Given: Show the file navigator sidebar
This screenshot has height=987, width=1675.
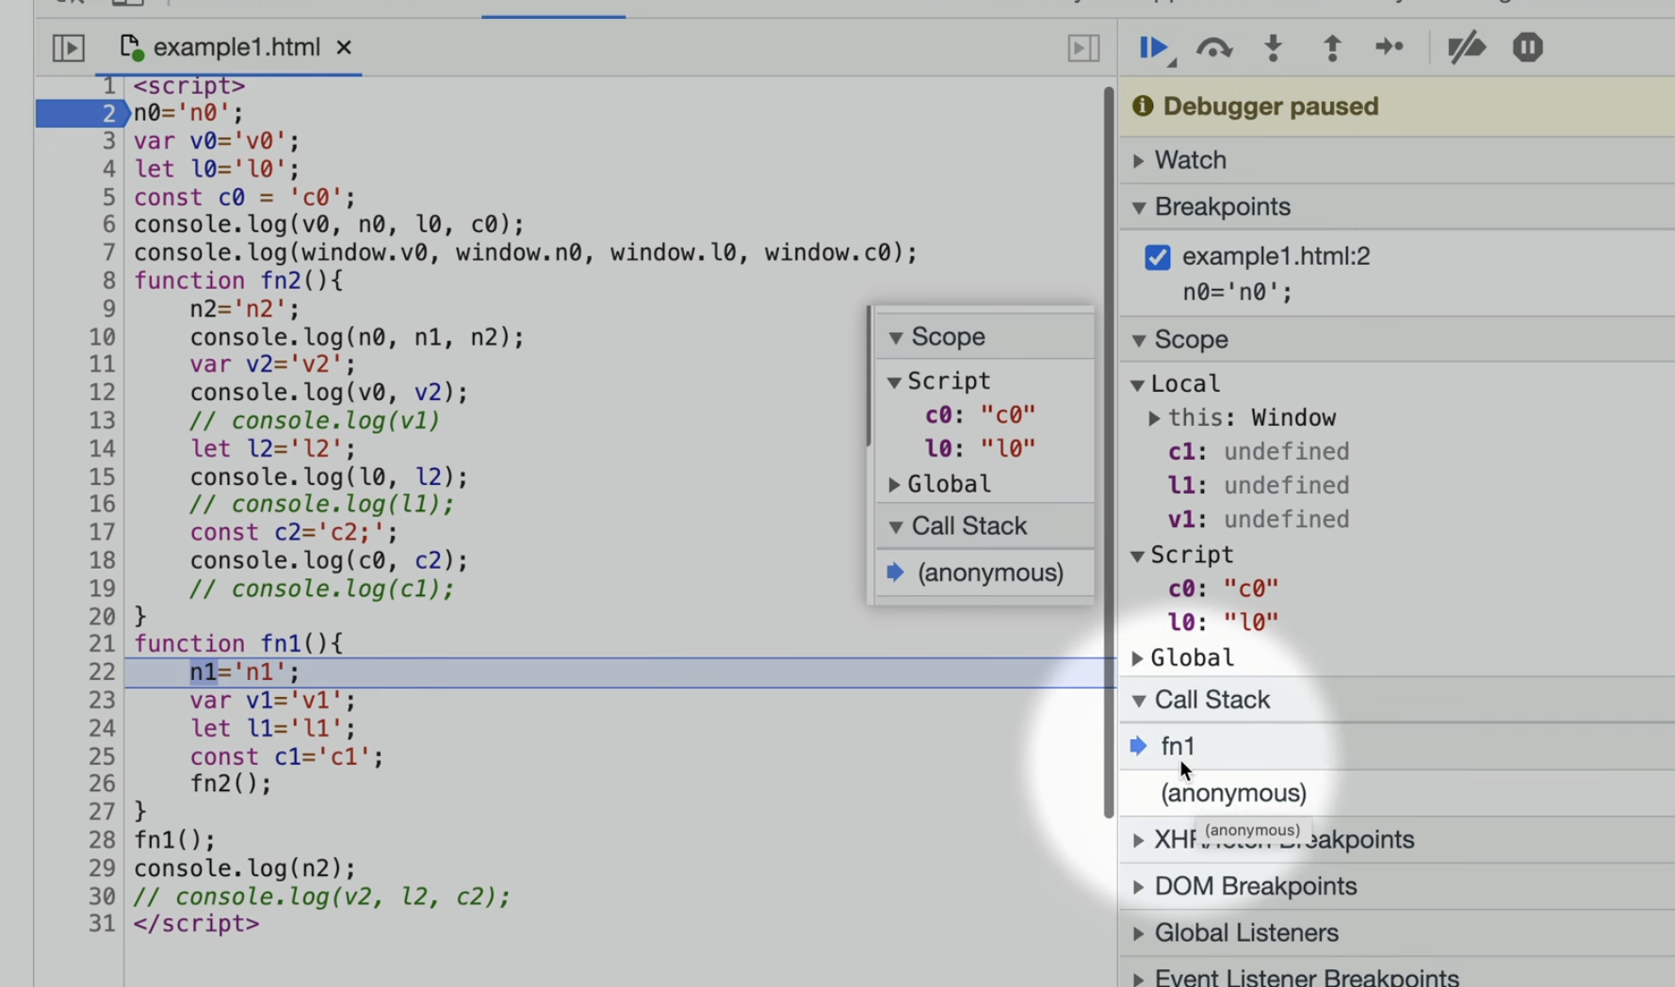Looking at the screenshot, I should click(x=69, y=47).
